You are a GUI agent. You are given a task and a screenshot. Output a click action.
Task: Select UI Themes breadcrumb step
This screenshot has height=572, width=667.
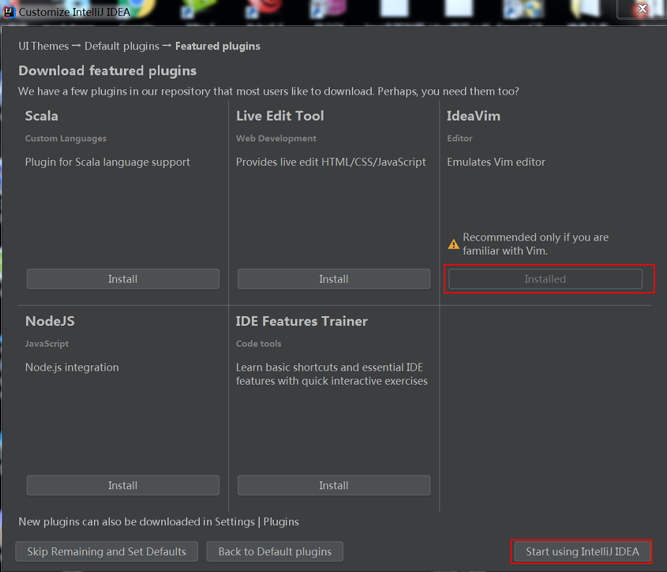coord(43,46)
